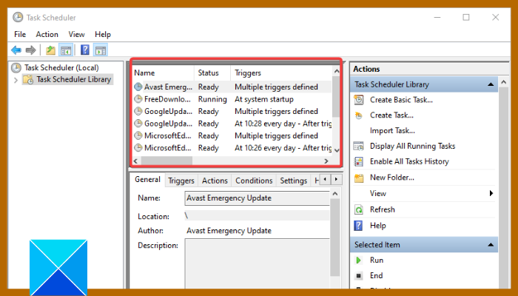Sort tasks by the Name column header
Screen dimensions: 518x296
click(x=164, y=73)
